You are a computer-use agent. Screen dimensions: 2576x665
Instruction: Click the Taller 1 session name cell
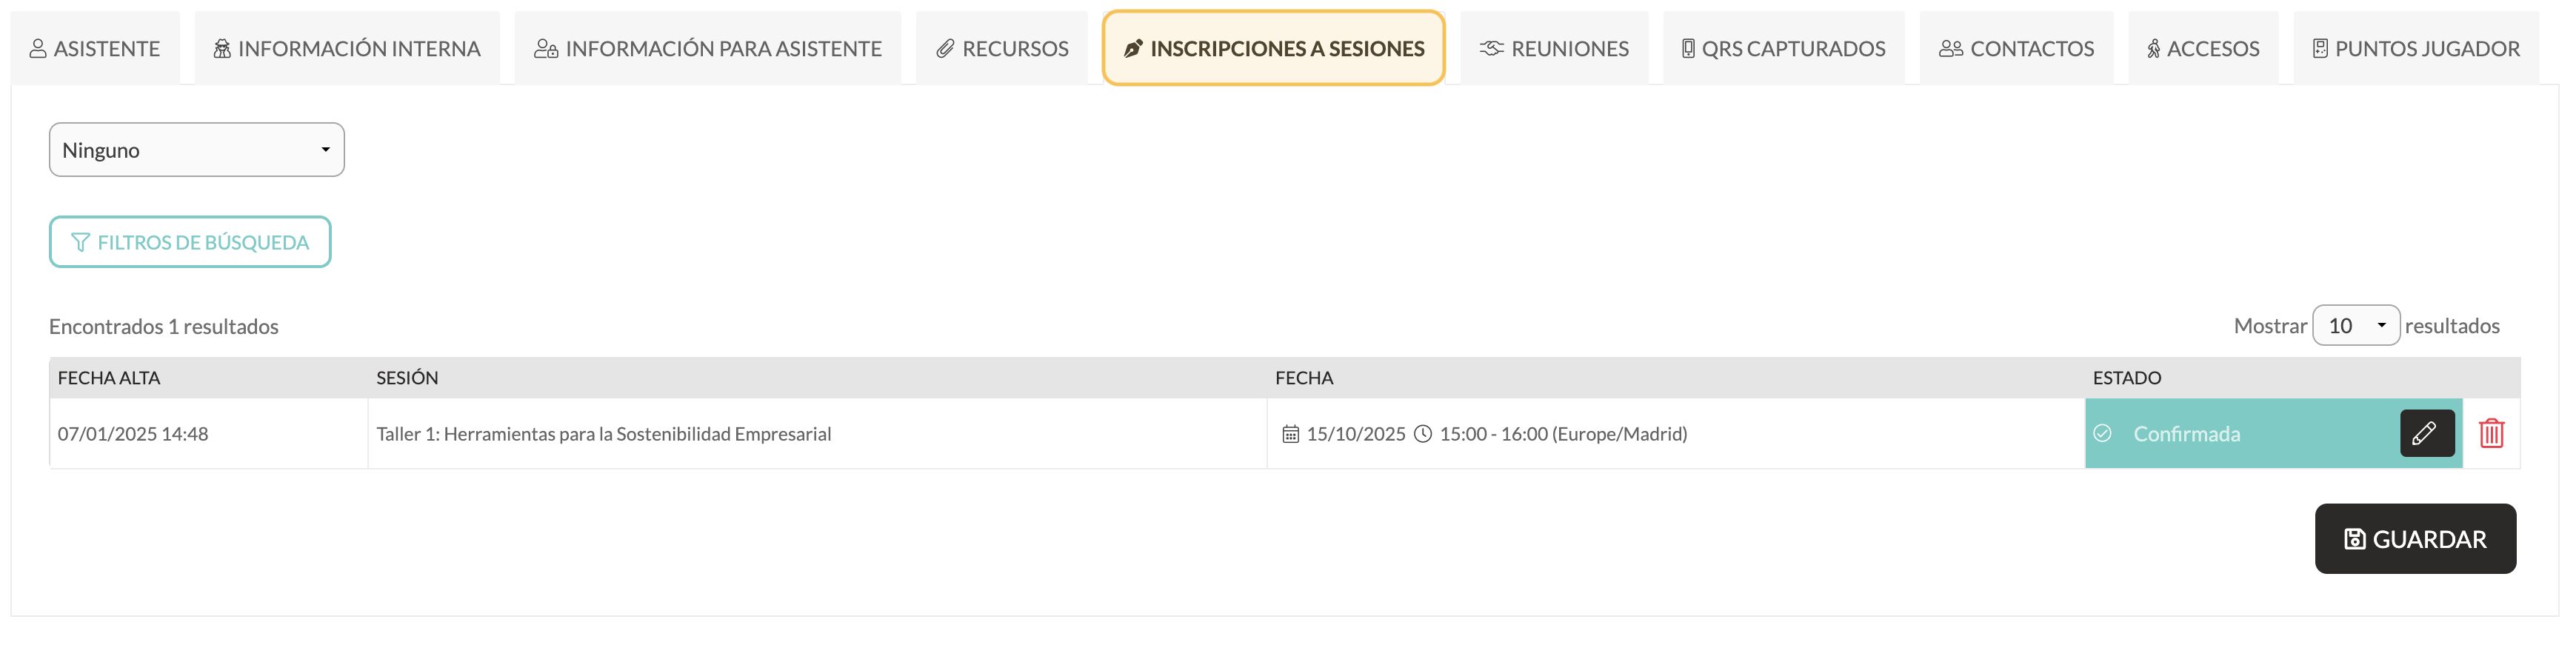[x=817, y=434]
